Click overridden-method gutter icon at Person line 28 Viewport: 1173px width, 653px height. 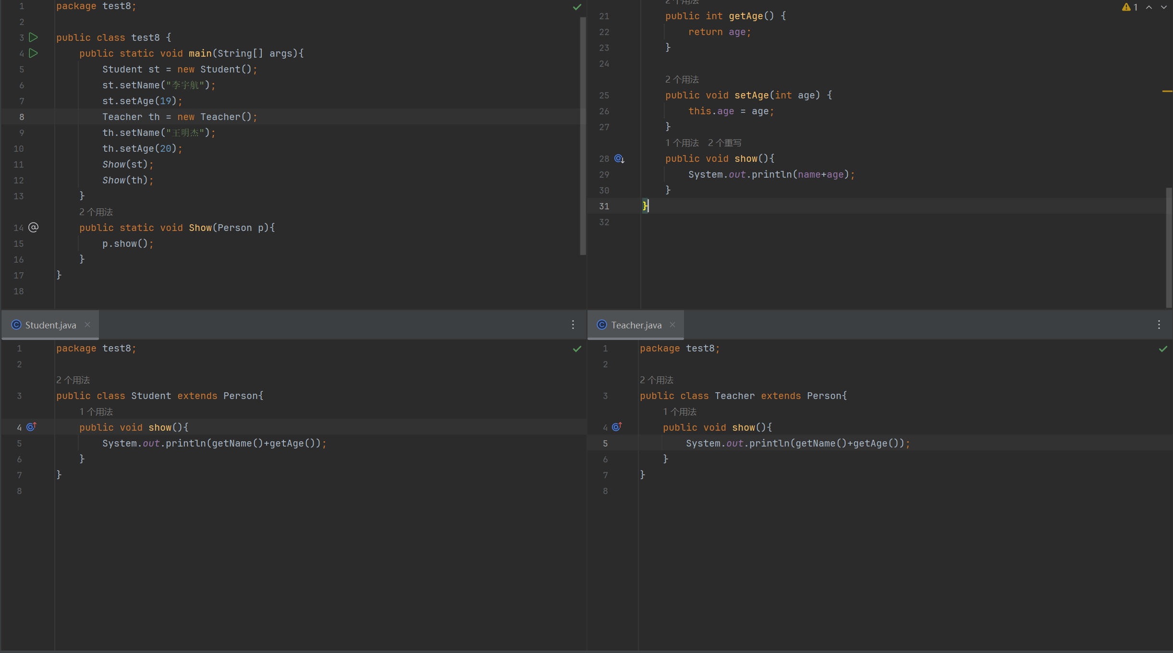pyautogui.click(x=619, y=158)
